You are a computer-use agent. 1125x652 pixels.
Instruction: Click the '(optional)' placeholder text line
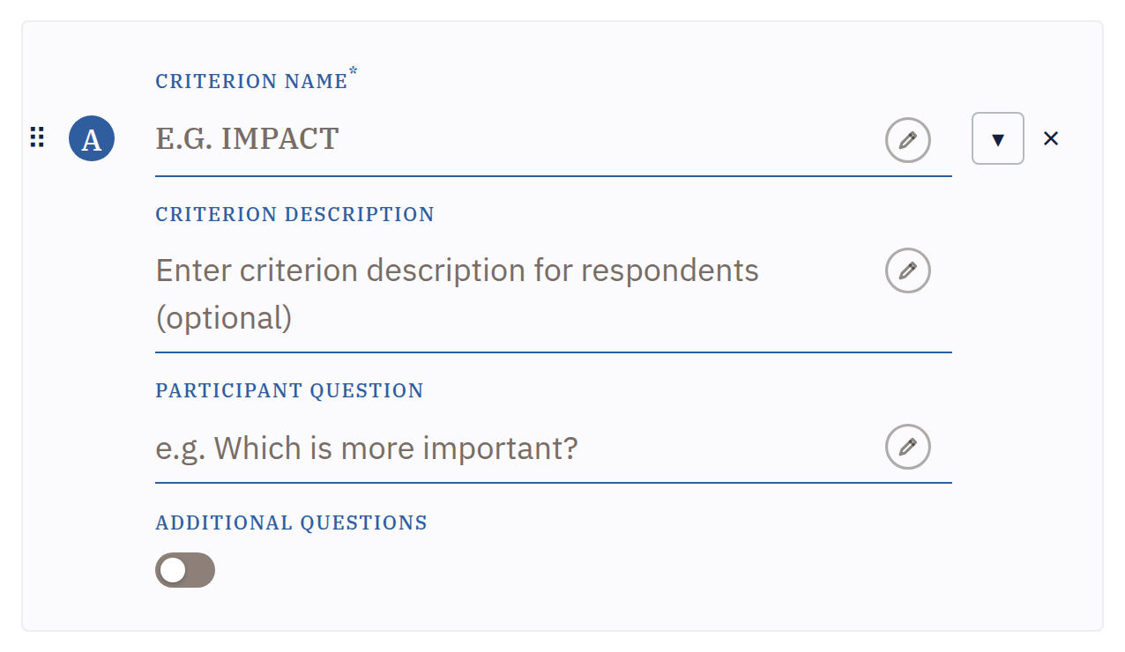[223, 317]
